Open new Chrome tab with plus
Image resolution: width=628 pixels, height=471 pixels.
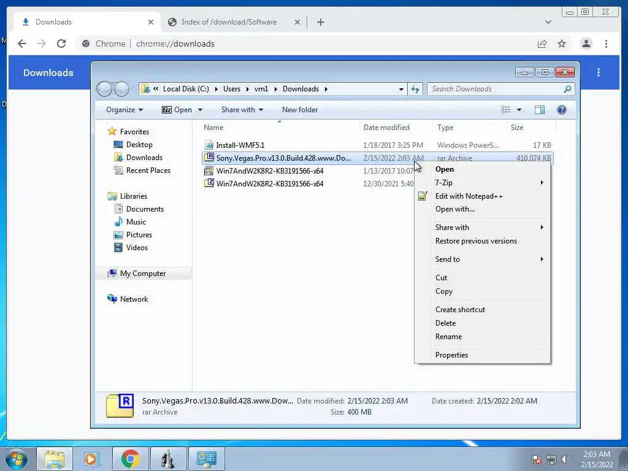click(x=320, y=22)
